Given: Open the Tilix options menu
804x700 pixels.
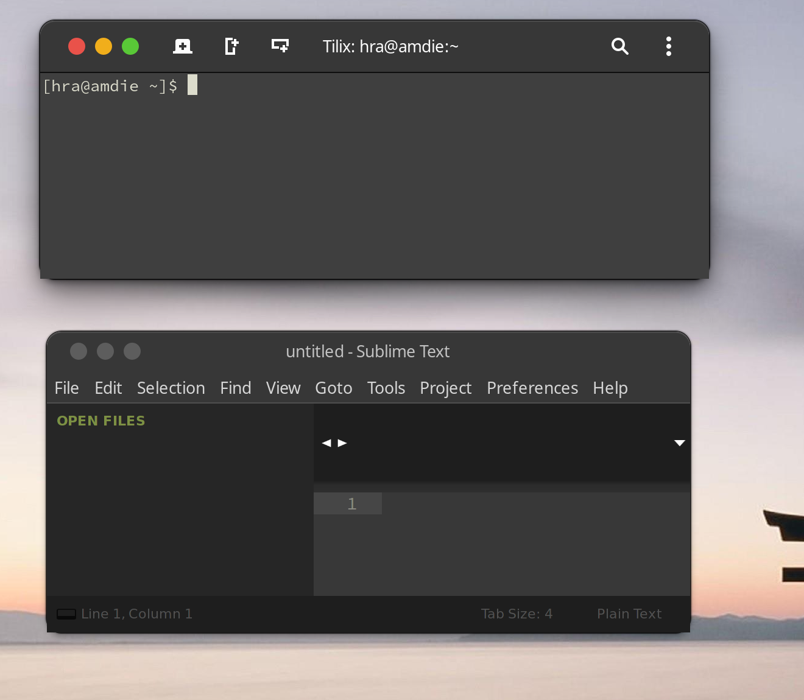Looking at the screenshot, I should [668, 46].
